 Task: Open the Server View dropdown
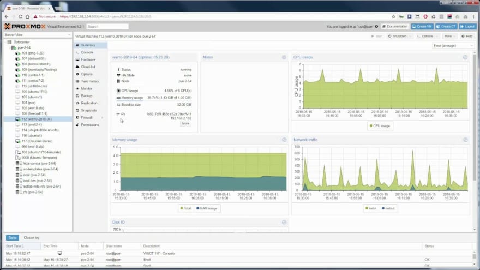(x=37, y=35)
